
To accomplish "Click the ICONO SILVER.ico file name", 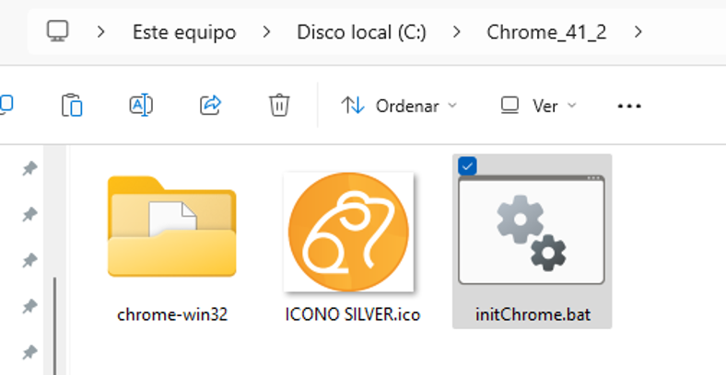I will [x=353, y=314].
